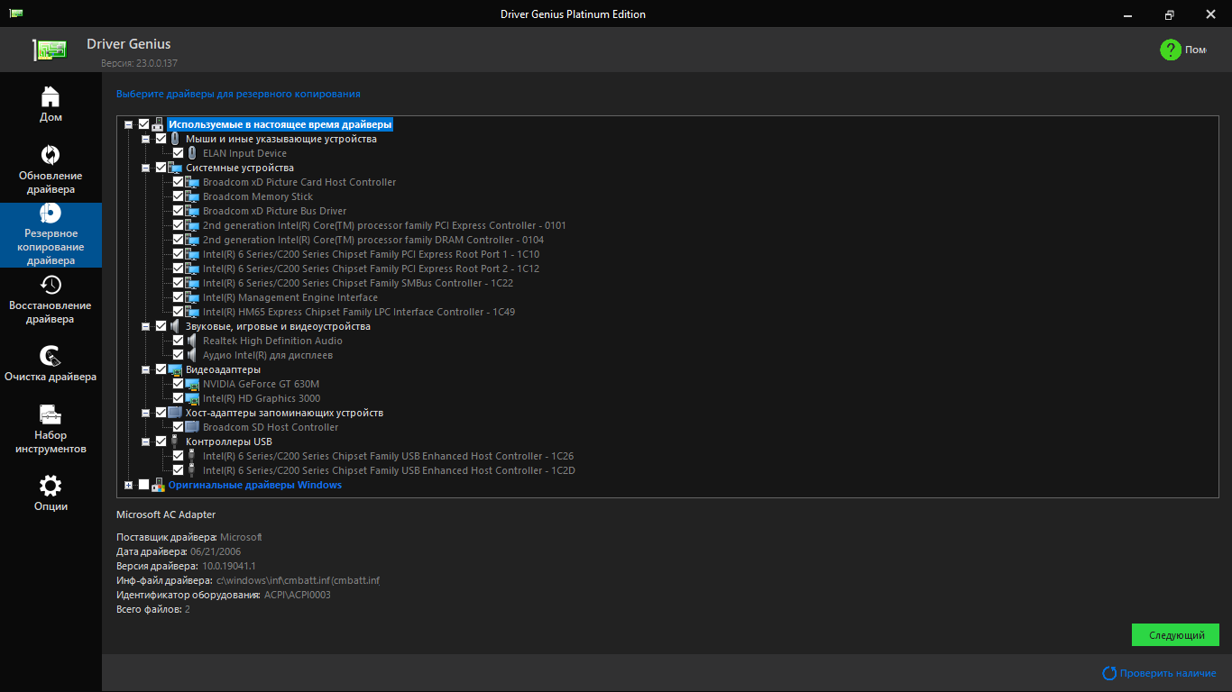Image resolution: width=1232 pixels, height=692 pixels.
Task: Check the Оригинальные драйверы Windows checkbox
Action: click(143, 485)
